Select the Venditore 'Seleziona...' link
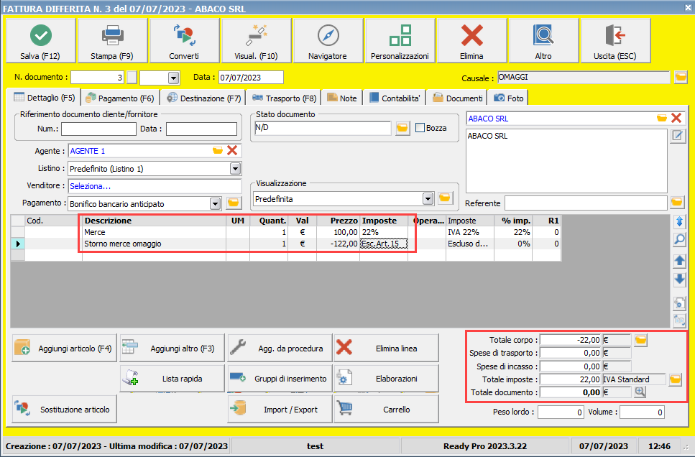The image size is (695, 457). tap(90, 186)
